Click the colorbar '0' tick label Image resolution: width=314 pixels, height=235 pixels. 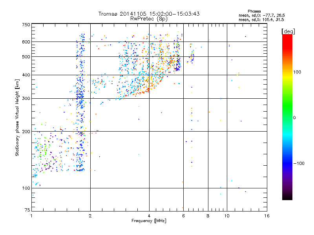point(294,118)
